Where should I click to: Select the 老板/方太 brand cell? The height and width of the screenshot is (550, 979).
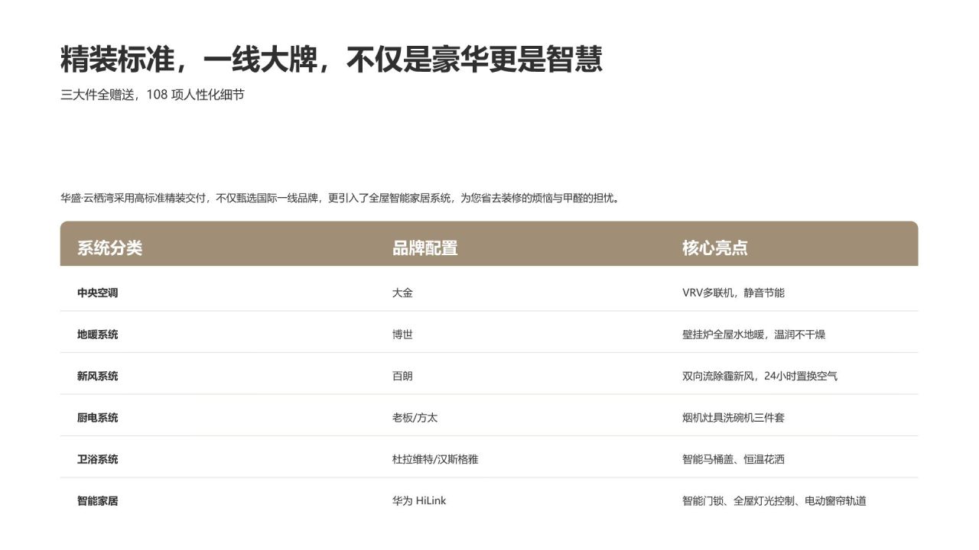pyautogui.click(x=415, y=418)
